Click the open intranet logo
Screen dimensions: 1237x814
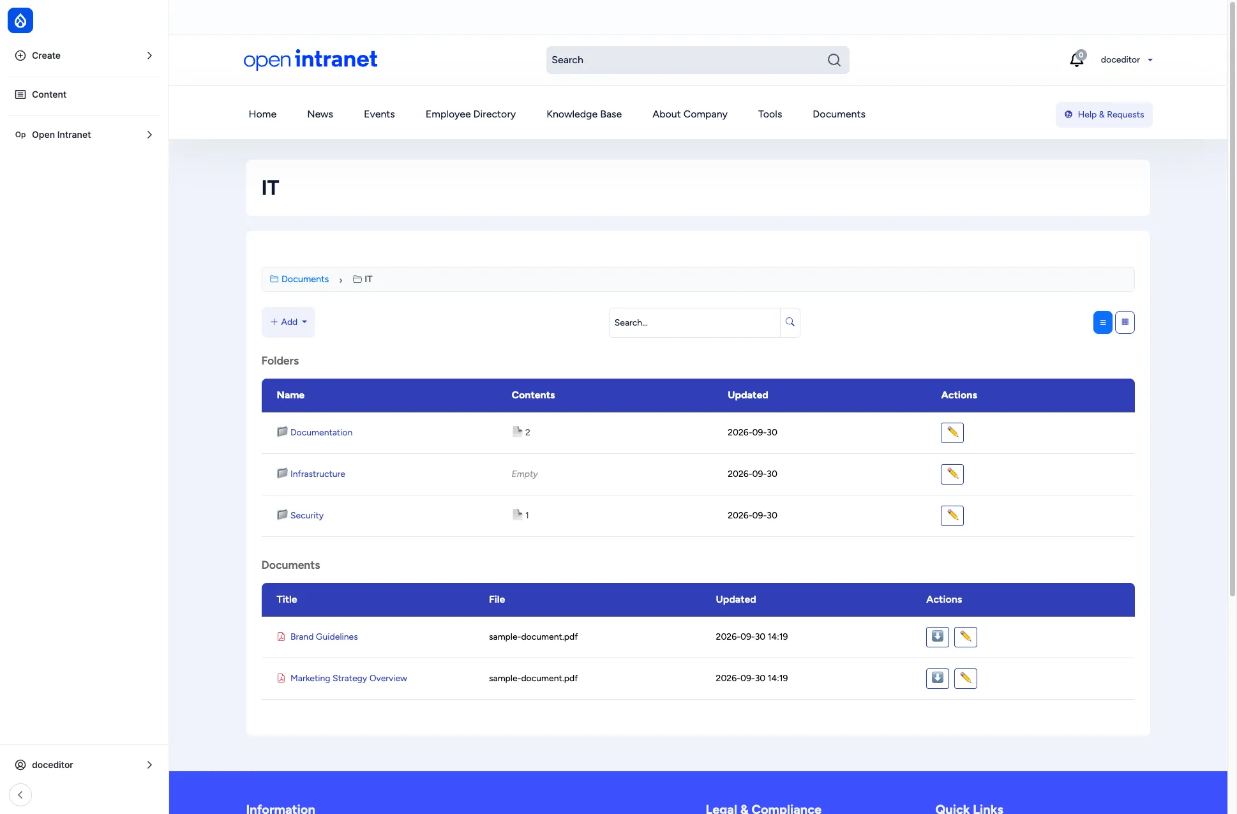[310, 59]
